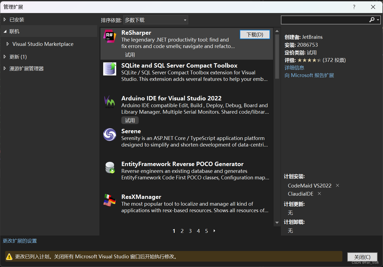The width and height of the screenshot is (383, 267).
Task: Click the ReSharper extension icon
Action: click(x=110, y=36)
